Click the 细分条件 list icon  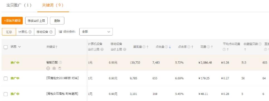(x=60, y=32)
